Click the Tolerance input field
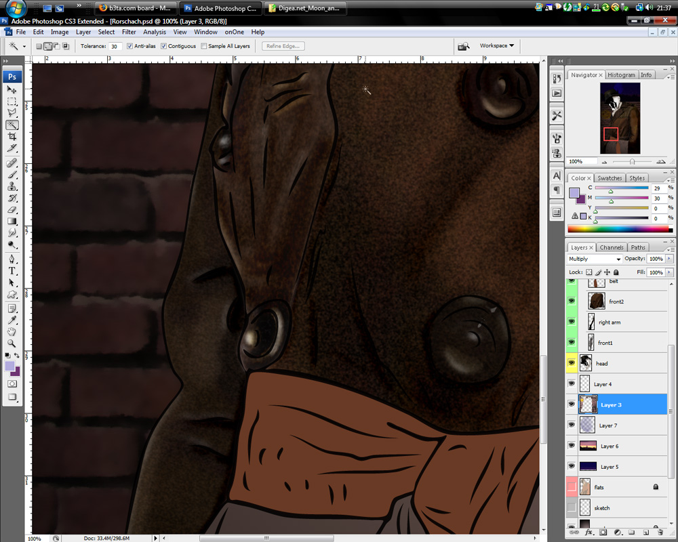Screen dimensions: 678x542 tap(115, 46)
